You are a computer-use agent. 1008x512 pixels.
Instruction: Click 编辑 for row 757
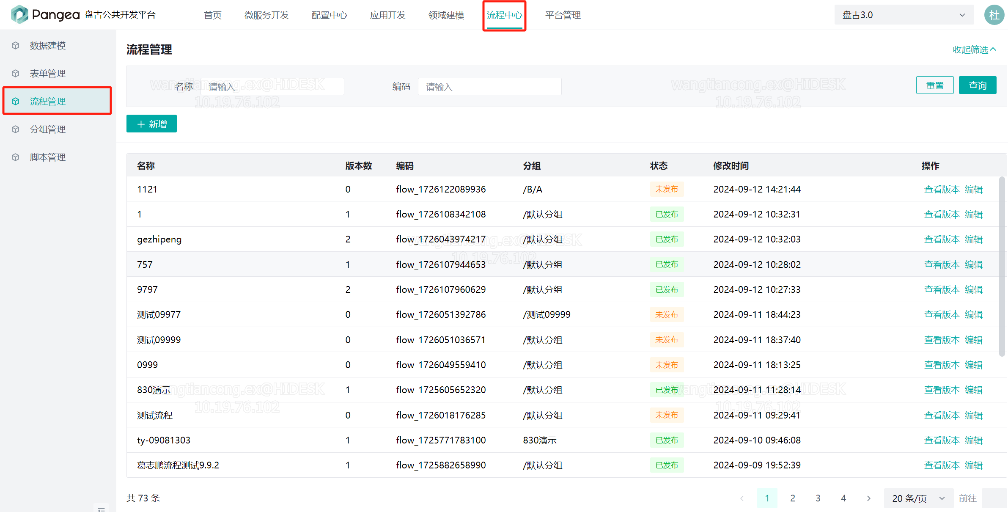tap(974, 264)
